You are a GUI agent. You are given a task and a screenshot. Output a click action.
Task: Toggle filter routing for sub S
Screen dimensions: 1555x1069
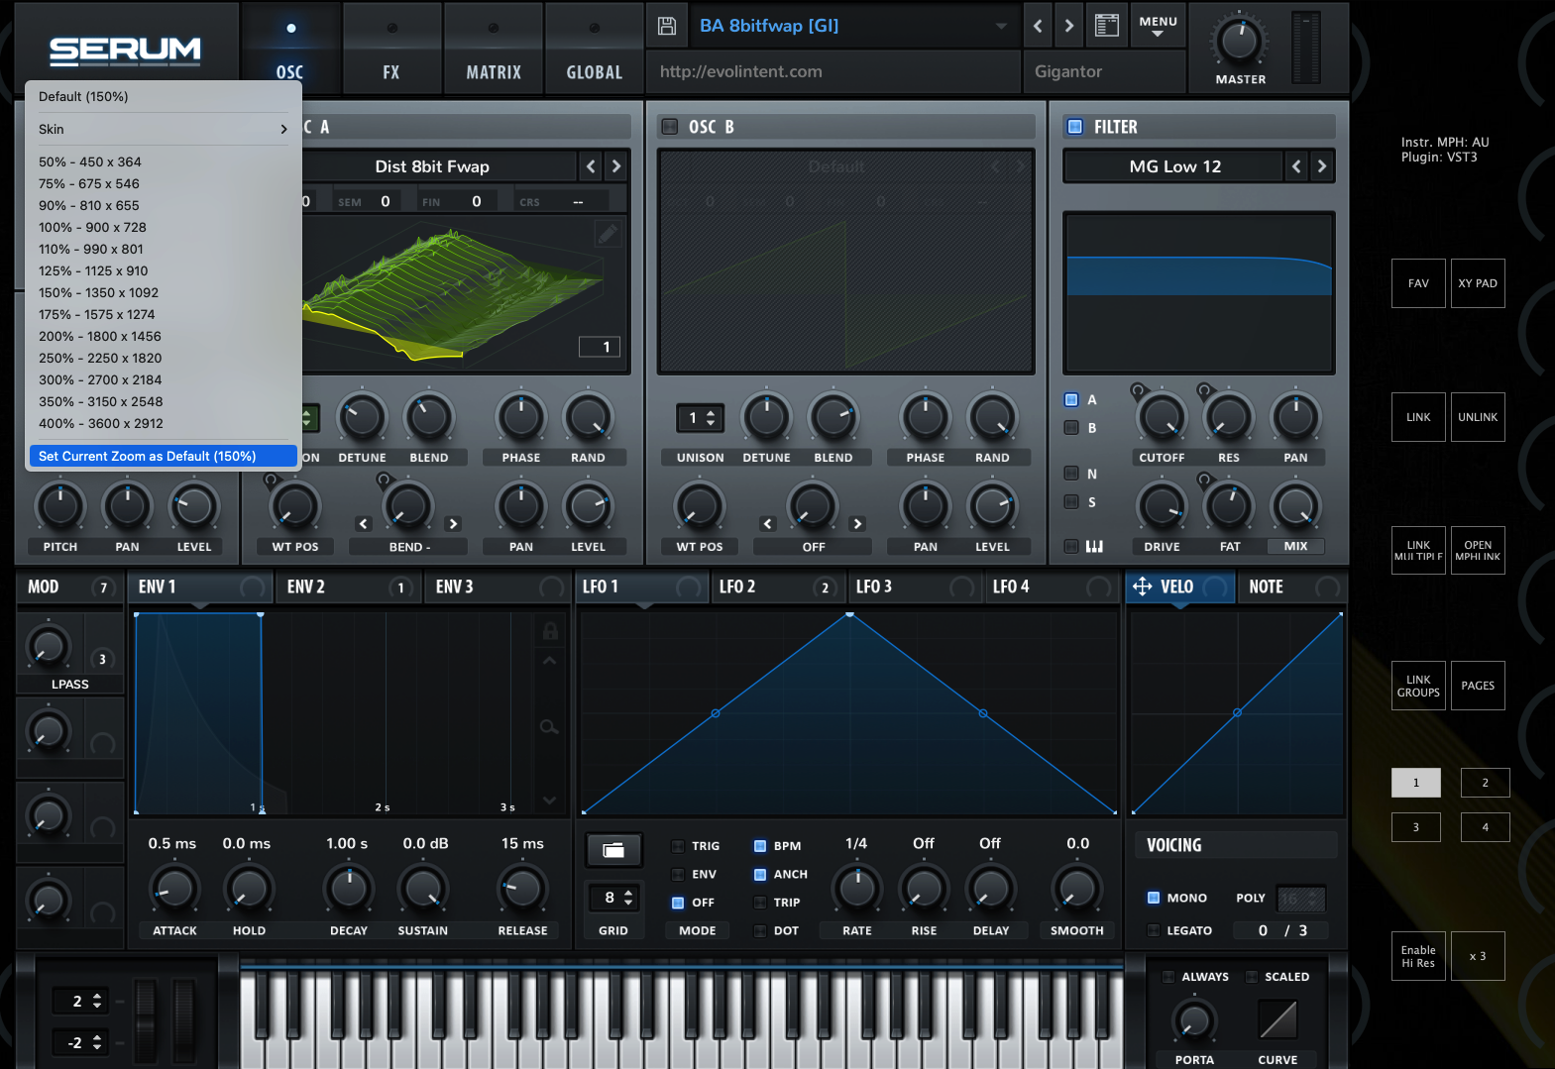pyautogui.click(x=1071, y=502)
